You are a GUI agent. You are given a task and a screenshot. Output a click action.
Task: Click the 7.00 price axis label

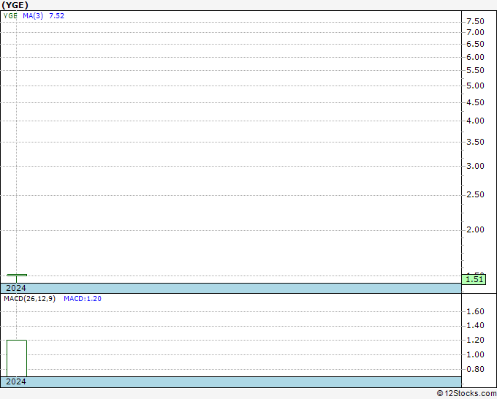476,32
